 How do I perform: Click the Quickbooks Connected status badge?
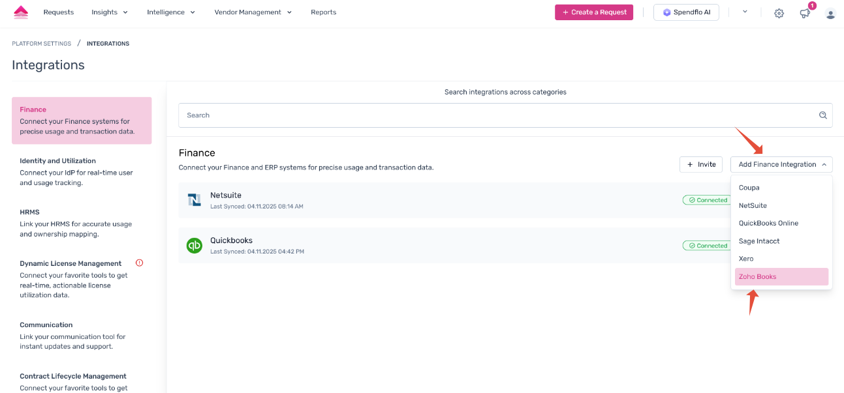tap(708, 246)
